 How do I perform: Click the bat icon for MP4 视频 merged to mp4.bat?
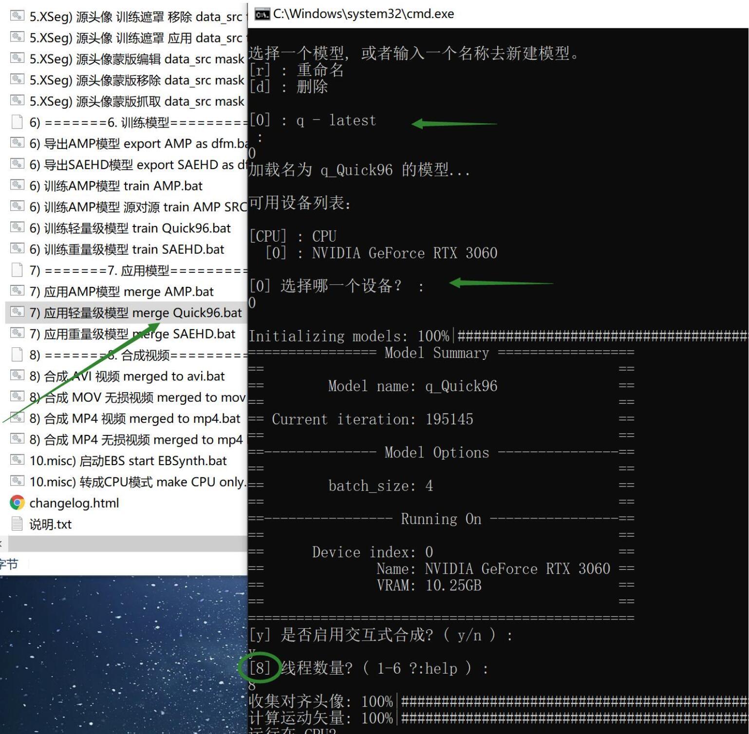[x=17, y=418]
